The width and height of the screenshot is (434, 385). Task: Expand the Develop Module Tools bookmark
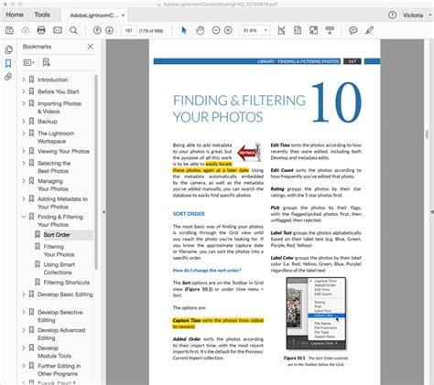24,348
